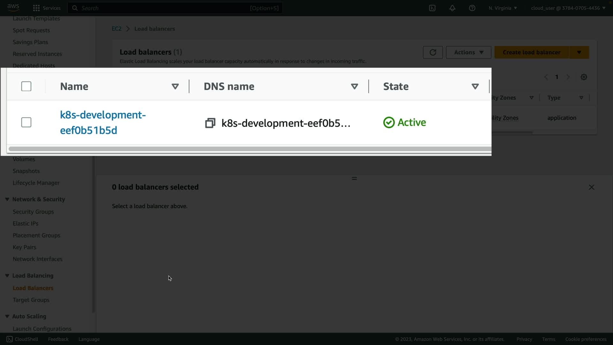Select the k8s-development-eef0b51b5d row checkbox

pyautogui.click(x=26, y=122)
